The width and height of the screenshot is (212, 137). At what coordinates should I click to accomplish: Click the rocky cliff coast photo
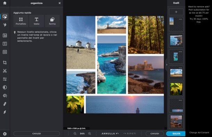click(x=81, y=82)
